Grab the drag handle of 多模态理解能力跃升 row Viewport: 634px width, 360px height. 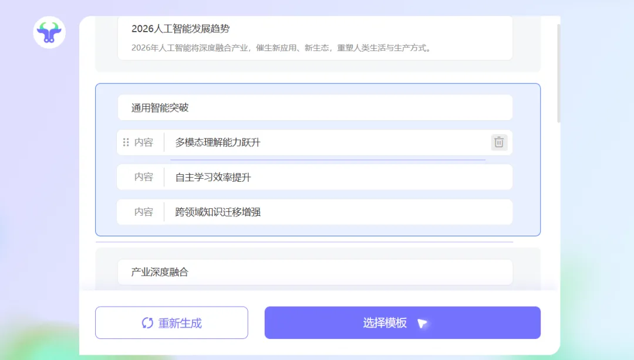[x=126, y=142]
